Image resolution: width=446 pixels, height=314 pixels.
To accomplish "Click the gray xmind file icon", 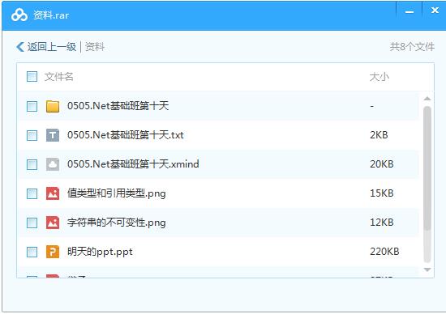I will coord(53,164).
